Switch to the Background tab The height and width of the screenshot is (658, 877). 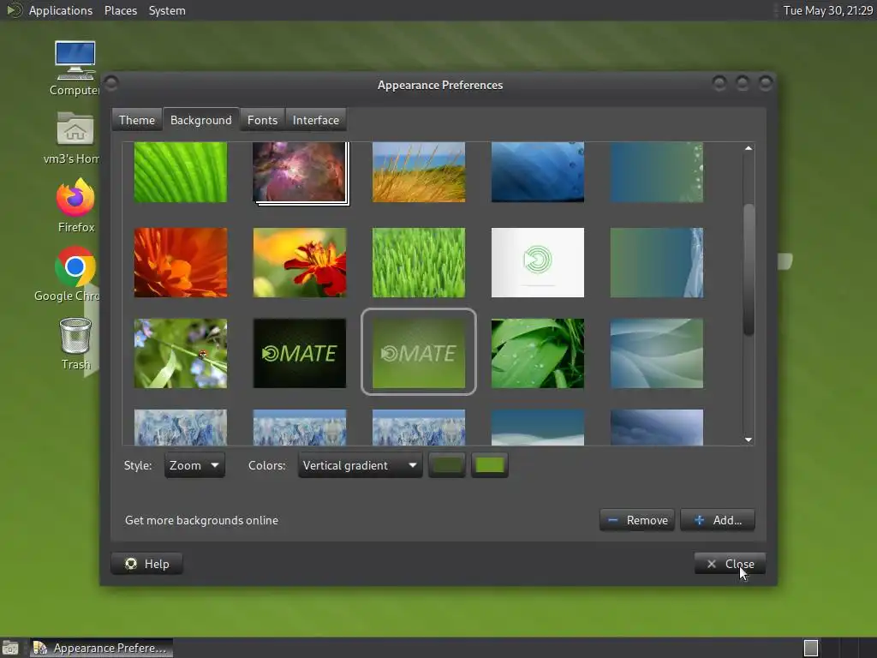200,120
